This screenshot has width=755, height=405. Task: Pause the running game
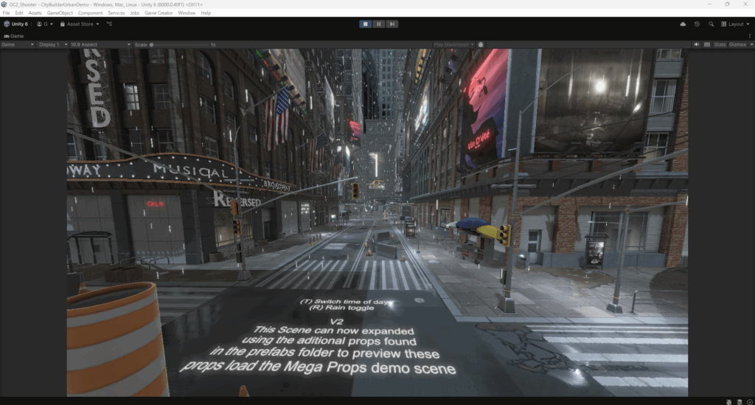point(379,24)
